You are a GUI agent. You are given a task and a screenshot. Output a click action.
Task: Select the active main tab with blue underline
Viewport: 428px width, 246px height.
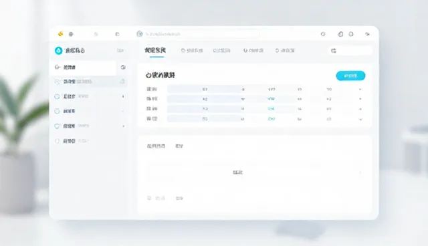(155, 50)
